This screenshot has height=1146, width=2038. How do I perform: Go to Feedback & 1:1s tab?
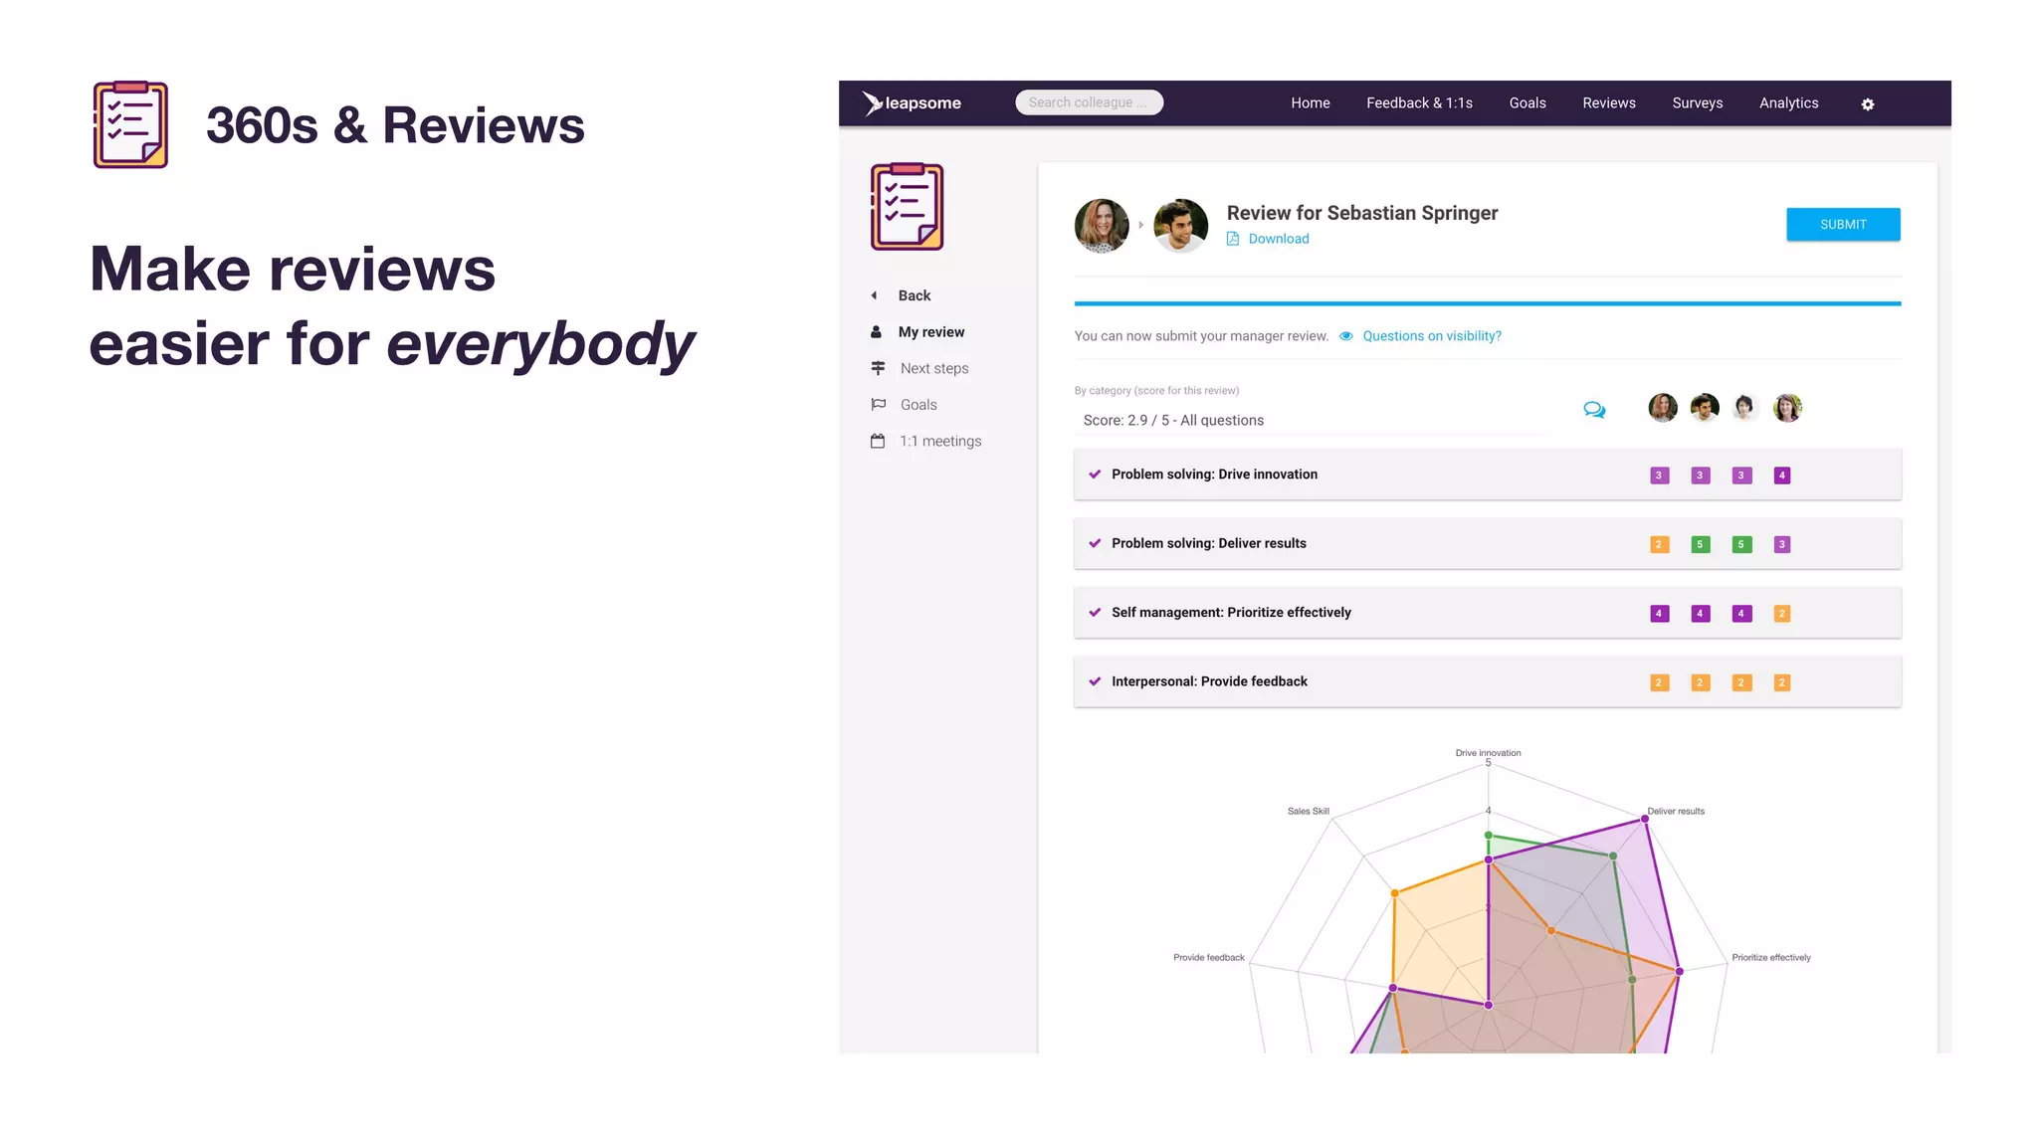click(1419, 103)
